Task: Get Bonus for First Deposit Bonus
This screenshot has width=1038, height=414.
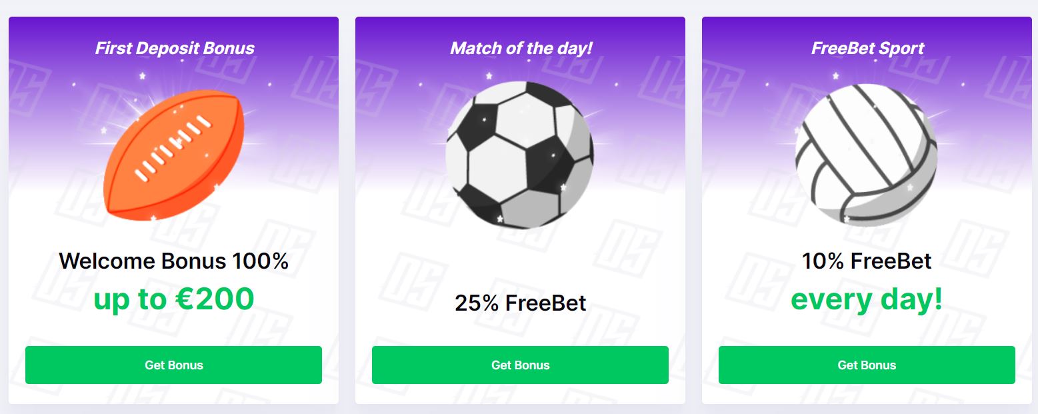Action: tap(173, 365)
